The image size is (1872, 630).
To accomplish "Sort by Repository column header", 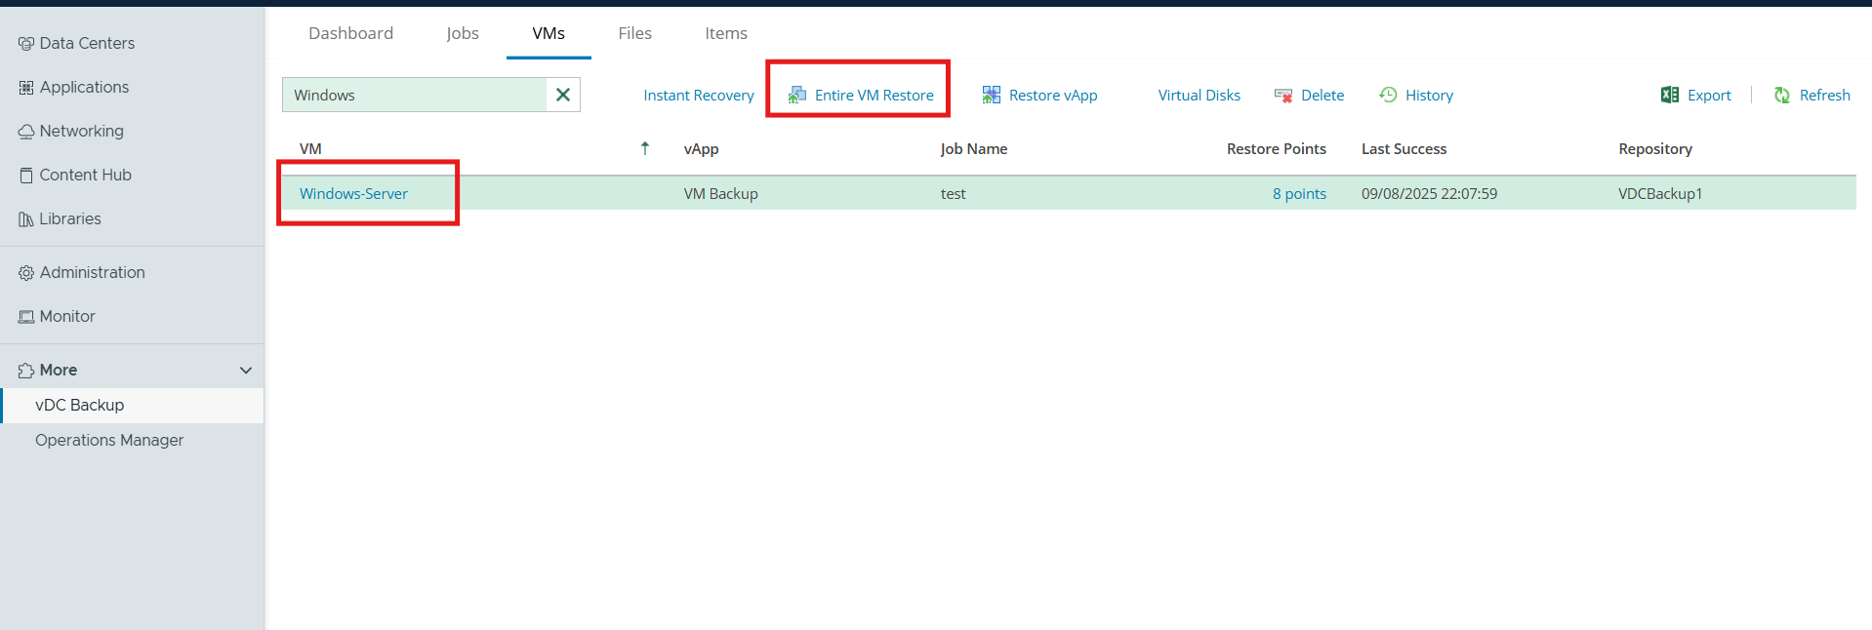I will [1655, 149].
